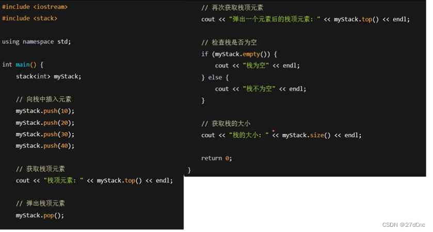Click the comment '// 检查栈是否为空'

pyautogui.click(x=229, y=42)
